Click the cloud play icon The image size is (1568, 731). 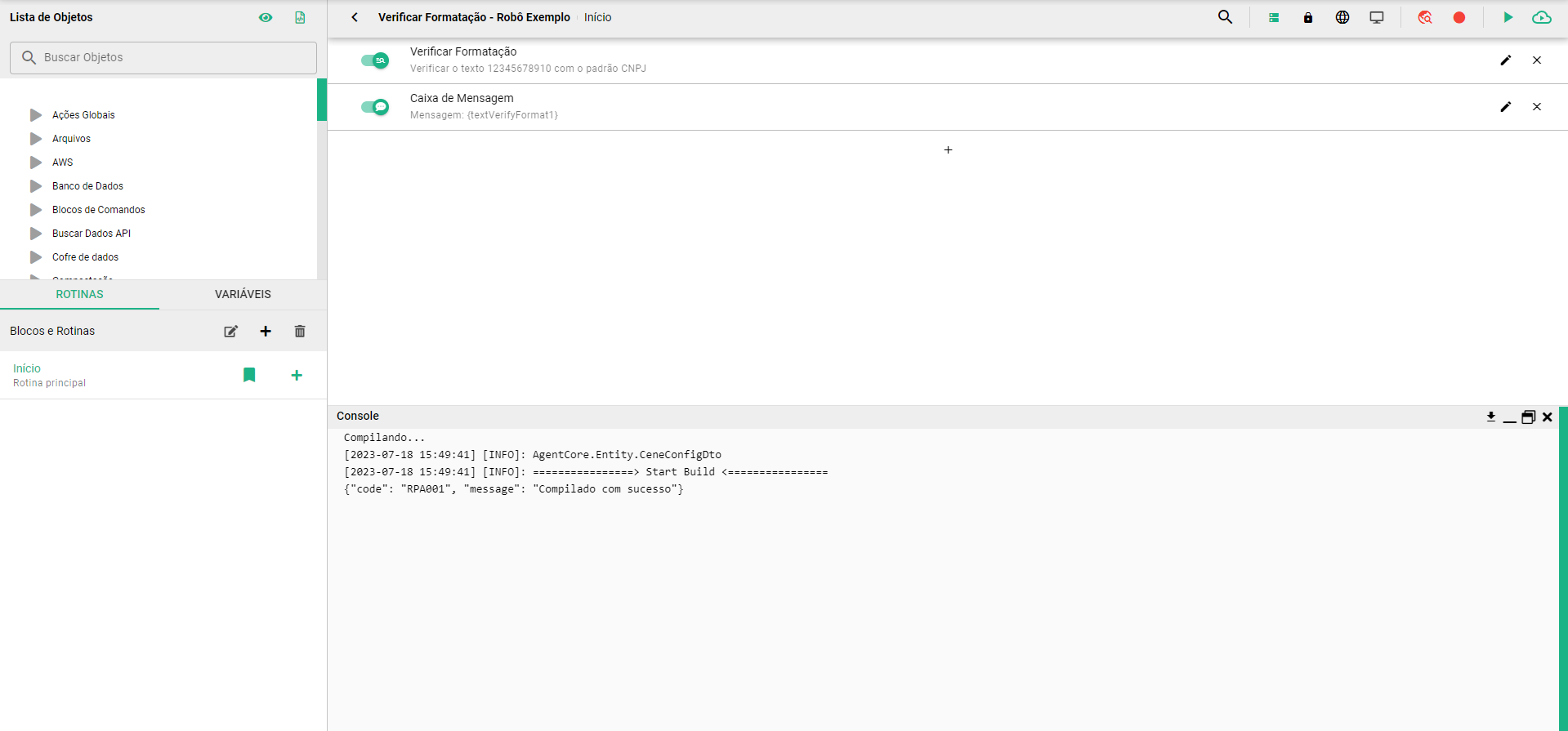pyautogui.click(x=1542, y=17)
